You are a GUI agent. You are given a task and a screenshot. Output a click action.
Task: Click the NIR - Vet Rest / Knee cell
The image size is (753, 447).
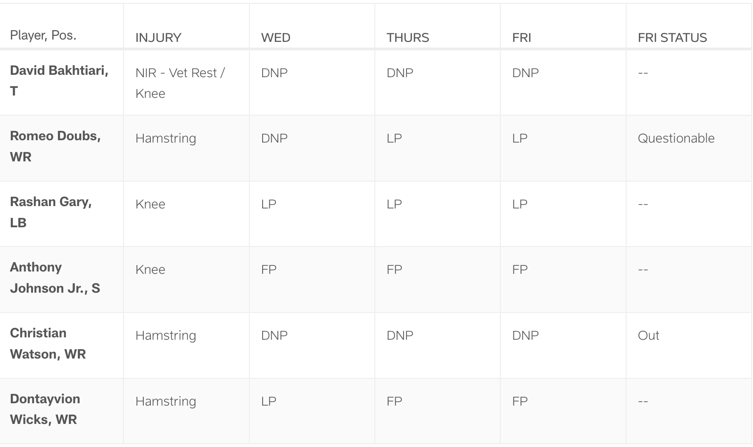(x=180, y=83)
